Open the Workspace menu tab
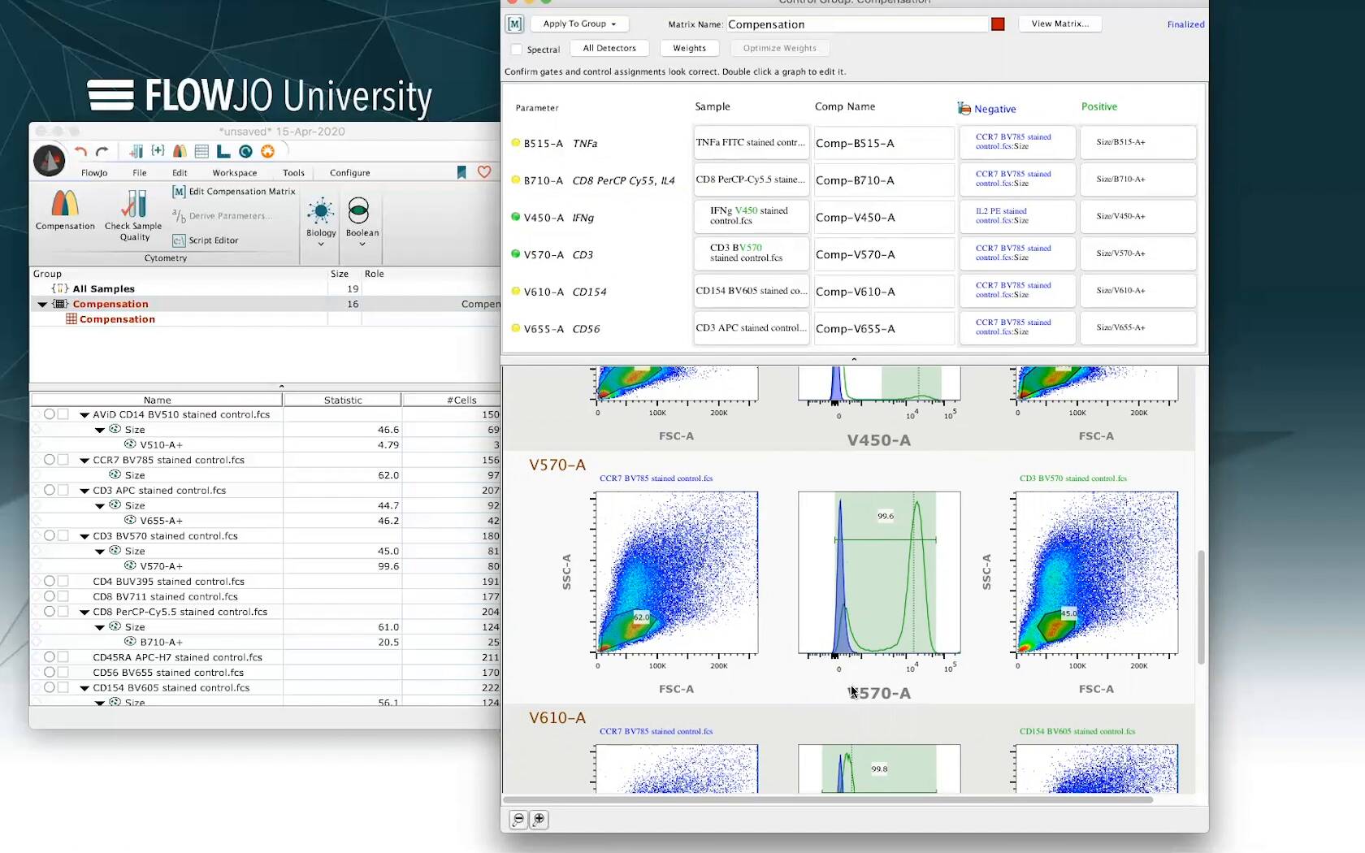 tap(235, 173)
